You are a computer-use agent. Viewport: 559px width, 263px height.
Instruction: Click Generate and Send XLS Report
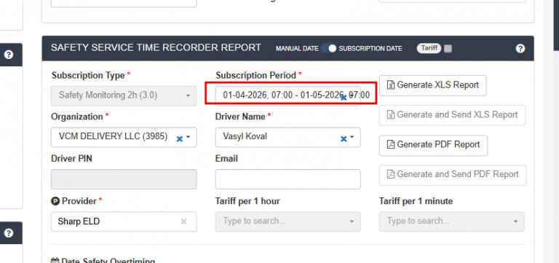[x=453, y=115]
